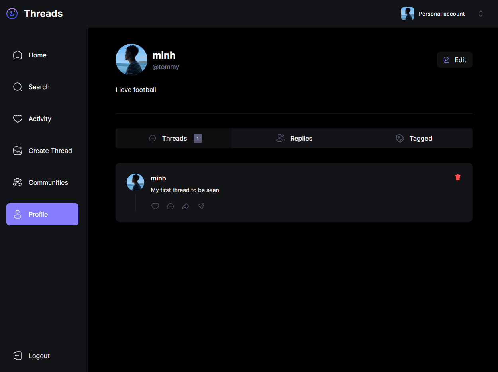Screen dimensions: 498x372
Task: Click the minh profile heading
Action: 164,55
